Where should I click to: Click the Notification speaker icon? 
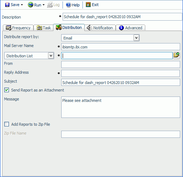coord(89,28)
